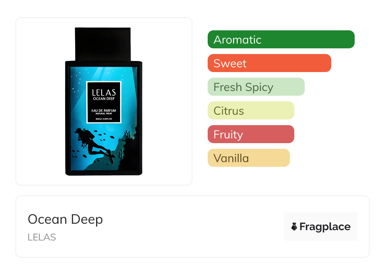Click the product info card at bottom
This screenshot has height=273, width=385.
pos(192,227)
